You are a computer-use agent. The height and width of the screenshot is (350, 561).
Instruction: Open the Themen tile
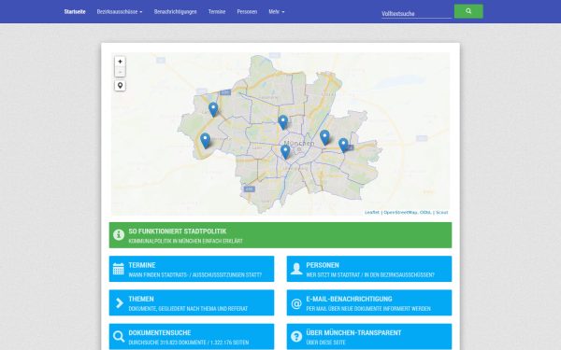(192, 302)
